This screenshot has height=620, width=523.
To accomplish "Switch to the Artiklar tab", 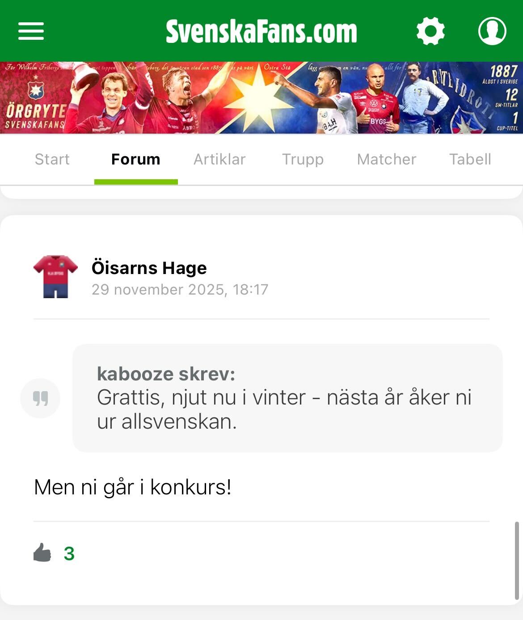I will (219, 159).
